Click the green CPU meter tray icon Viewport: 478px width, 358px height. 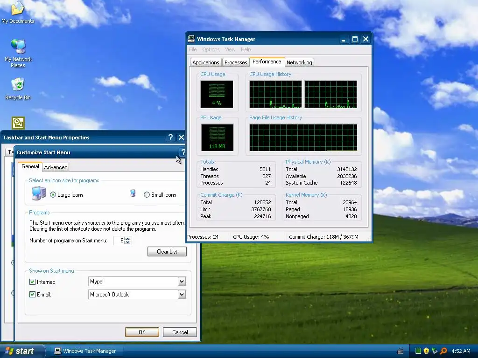[x=418, y=351]
